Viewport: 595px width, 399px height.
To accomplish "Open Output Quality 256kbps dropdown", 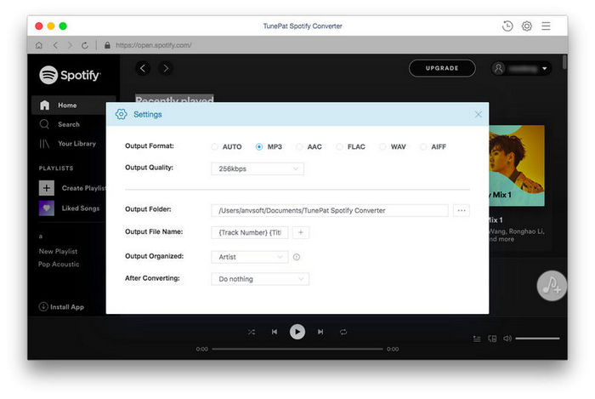I will pyautogui.click(x=258, y=168).
